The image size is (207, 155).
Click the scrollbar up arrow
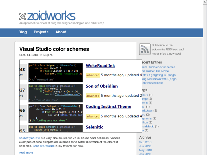205,2
